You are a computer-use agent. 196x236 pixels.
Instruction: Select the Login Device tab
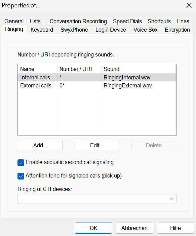(111, 30)
